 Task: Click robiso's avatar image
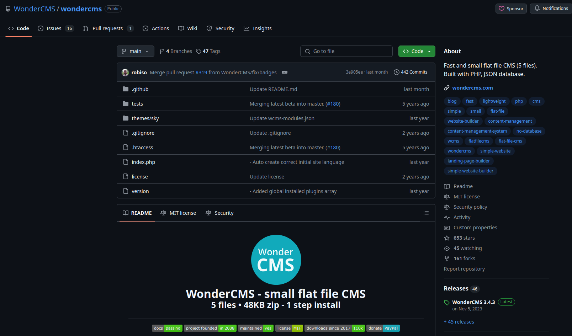tap(125, 73)
